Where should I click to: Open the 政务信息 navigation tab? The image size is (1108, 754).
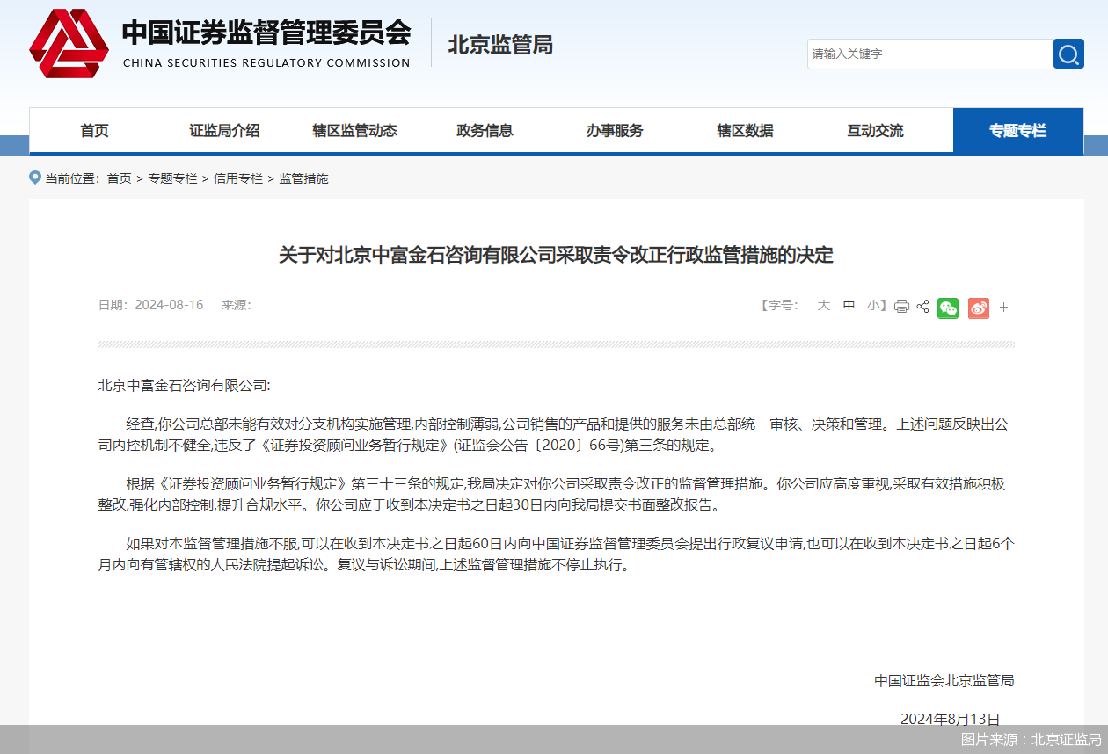(x=485, y=130)
